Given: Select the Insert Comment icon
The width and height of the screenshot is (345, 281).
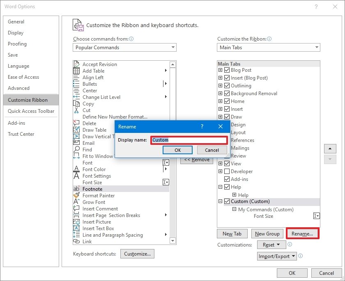Looking at the screenshot, I should pos(76,208).
